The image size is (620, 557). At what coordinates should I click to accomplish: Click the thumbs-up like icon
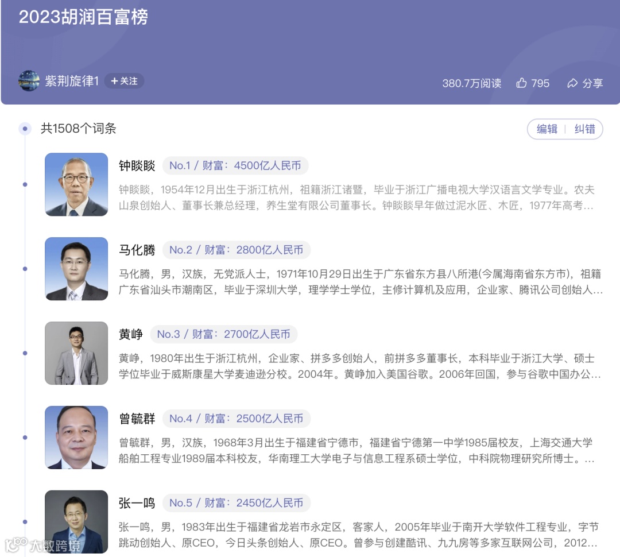521,83
